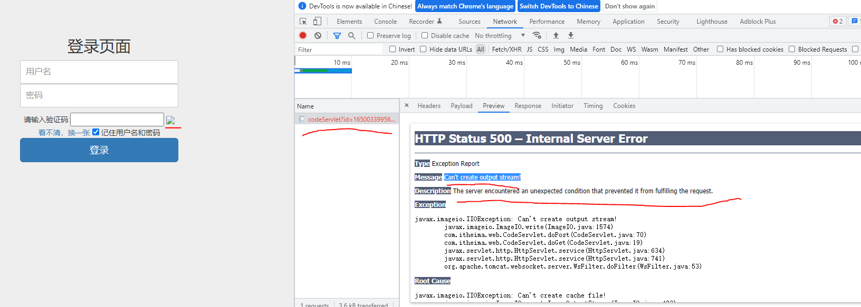This screenshot has width=861, height=307.
Task: Filter requests by Manifest type
Action: (675, 49)
